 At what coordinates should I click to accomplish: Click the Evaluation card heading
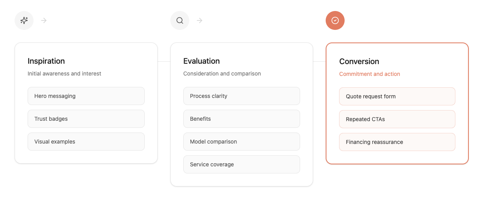[201, 61]
